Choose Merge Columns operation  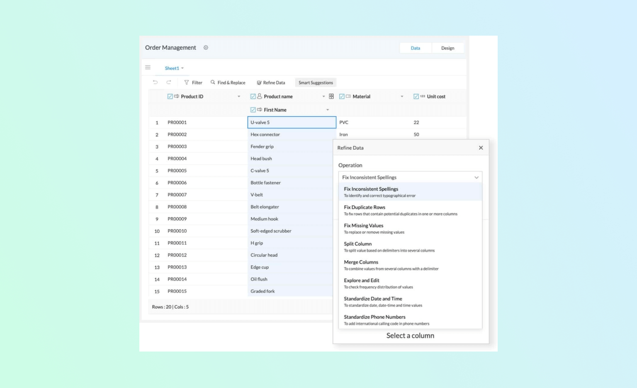(410, 265)
